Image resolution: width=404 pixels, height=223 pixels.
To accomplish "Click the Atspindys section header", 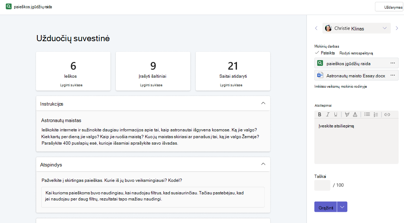I will (153, 165).
